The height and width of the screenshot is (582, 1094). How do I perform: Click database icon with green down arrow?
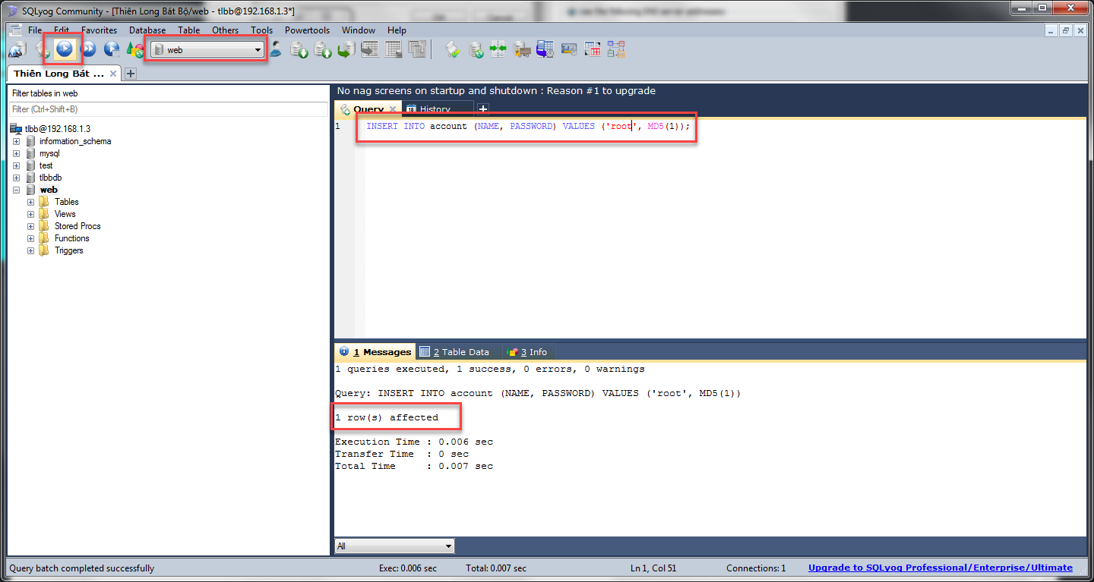point(299,50)
